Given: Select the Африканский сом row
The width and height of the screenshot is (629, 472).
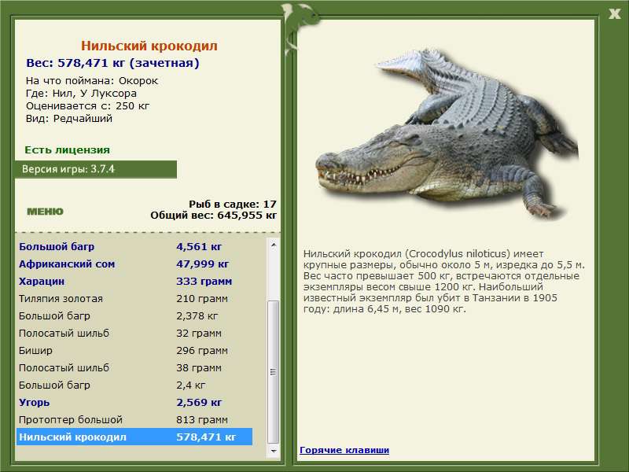Looking at the screenshot, I should (134, 264).
